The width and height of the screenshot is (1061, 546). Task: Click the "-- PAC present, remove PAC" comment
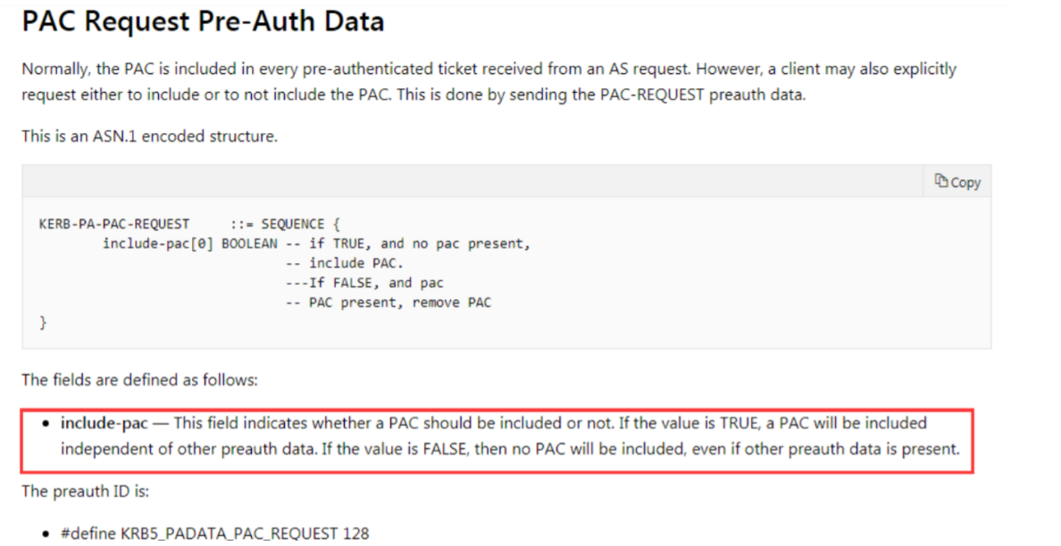[x=388, y=302]
